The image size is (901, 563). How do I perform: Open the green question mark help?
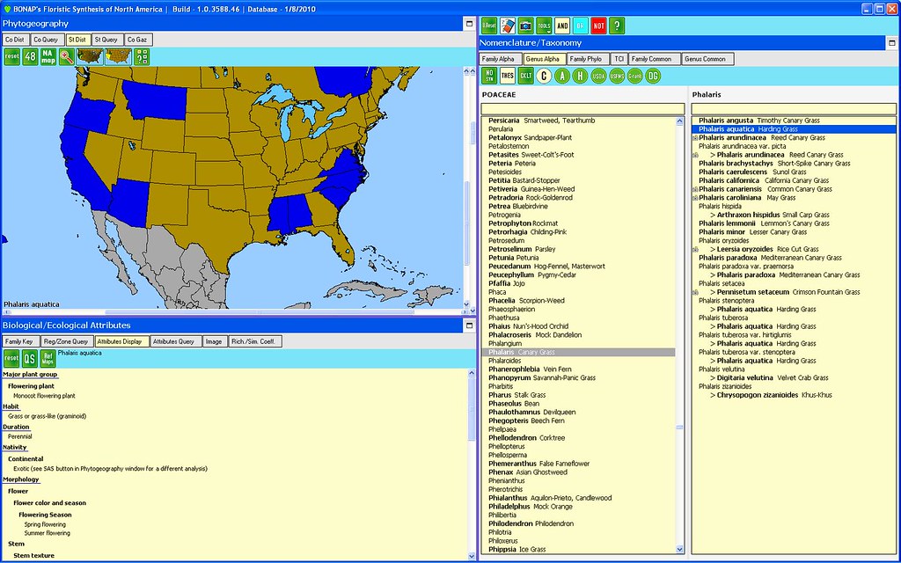[x=617, y=26]
